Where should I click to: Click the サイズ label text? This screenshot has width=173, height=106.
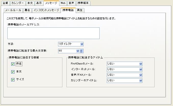tap(20, 79)
